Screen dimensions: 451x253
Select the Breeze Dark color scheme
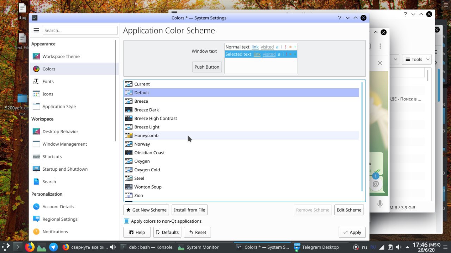(147, 110)
